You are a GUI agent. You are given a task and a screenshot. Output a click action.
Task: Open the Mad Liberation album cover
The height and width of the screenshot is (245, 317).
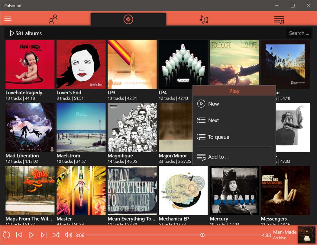click(x=30, y=127)
